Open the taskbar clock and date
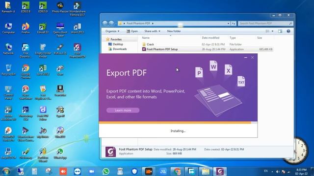Viewport: 314px width, 176px height. pyautogui.click(x=301, y=172)
